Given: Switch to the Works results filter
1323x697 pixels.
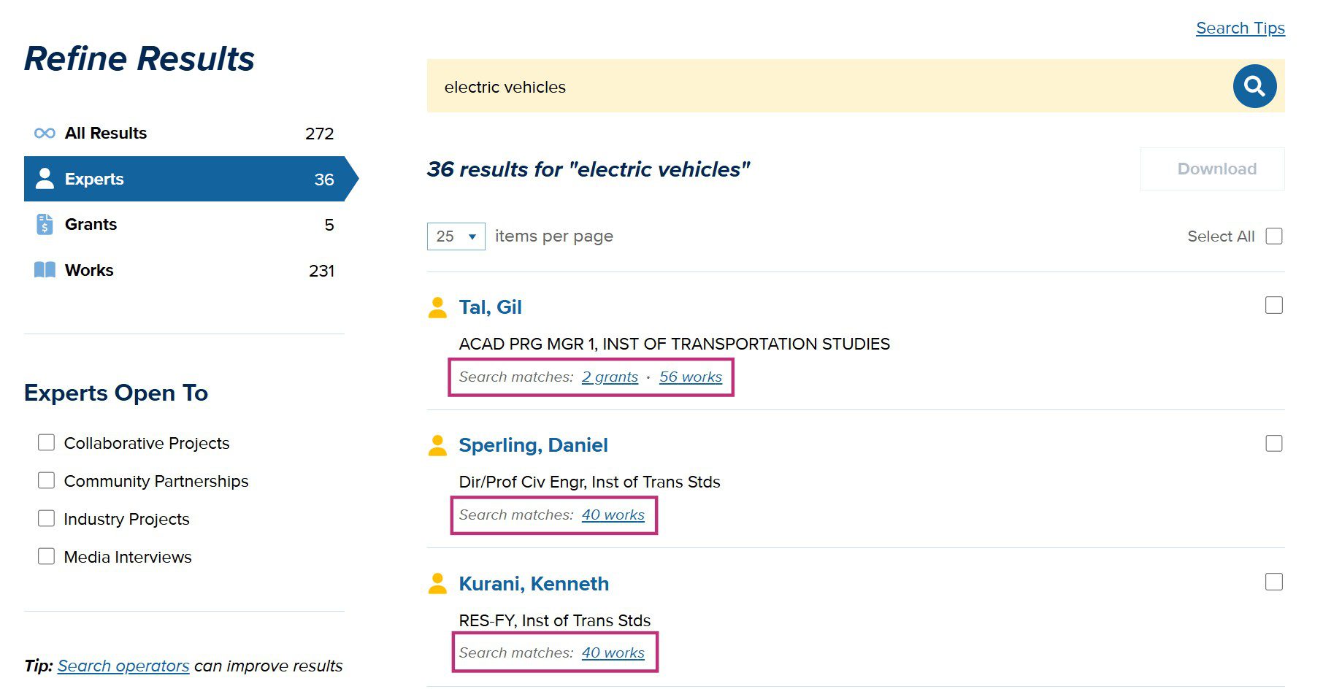Looking at the screenshot, I should pos(89,270).
